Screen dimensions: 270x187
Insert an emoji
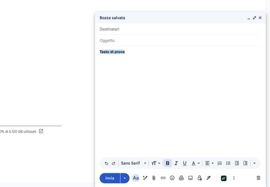pos(172,178)
